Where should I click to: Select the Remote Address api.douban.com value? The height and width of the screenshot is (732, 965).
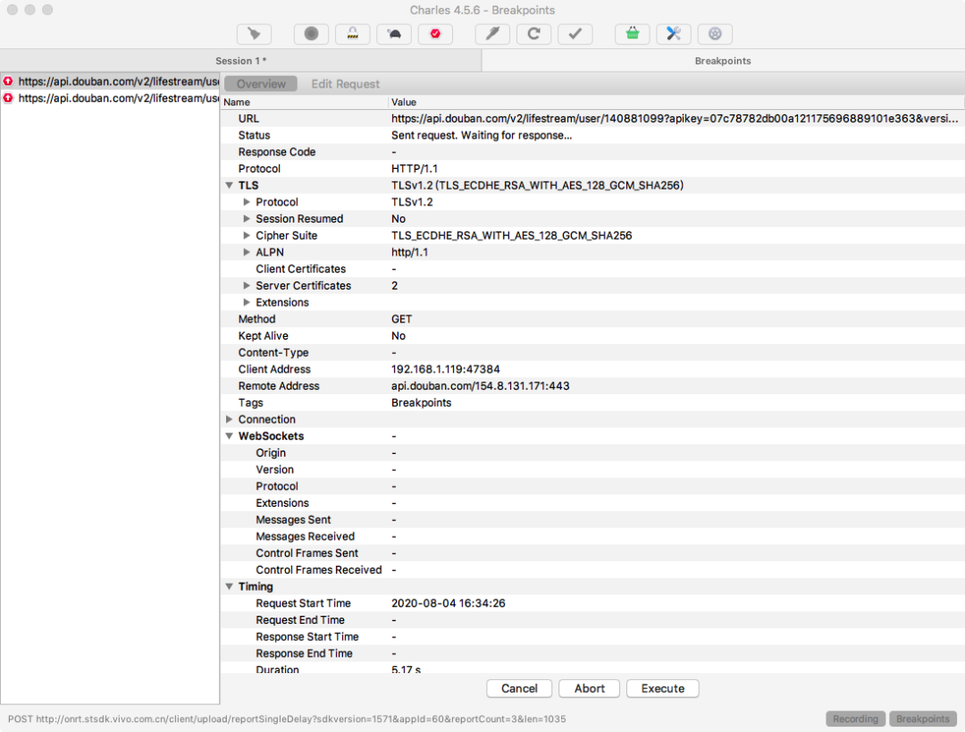[x=480, y=386]
